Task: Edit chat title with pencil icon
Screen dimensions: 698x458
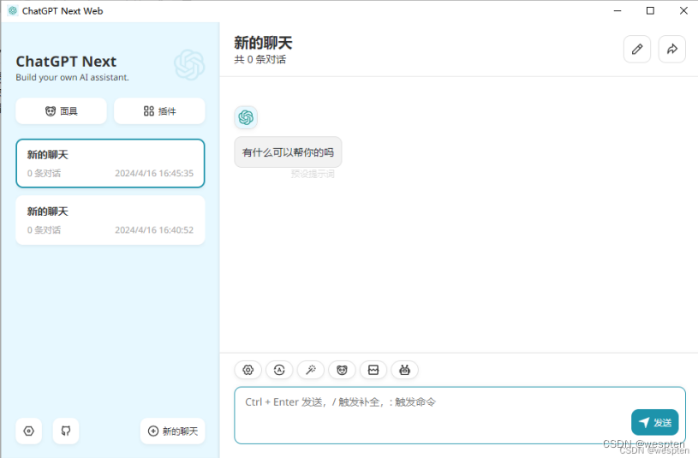Action: [x=637, y=49]
